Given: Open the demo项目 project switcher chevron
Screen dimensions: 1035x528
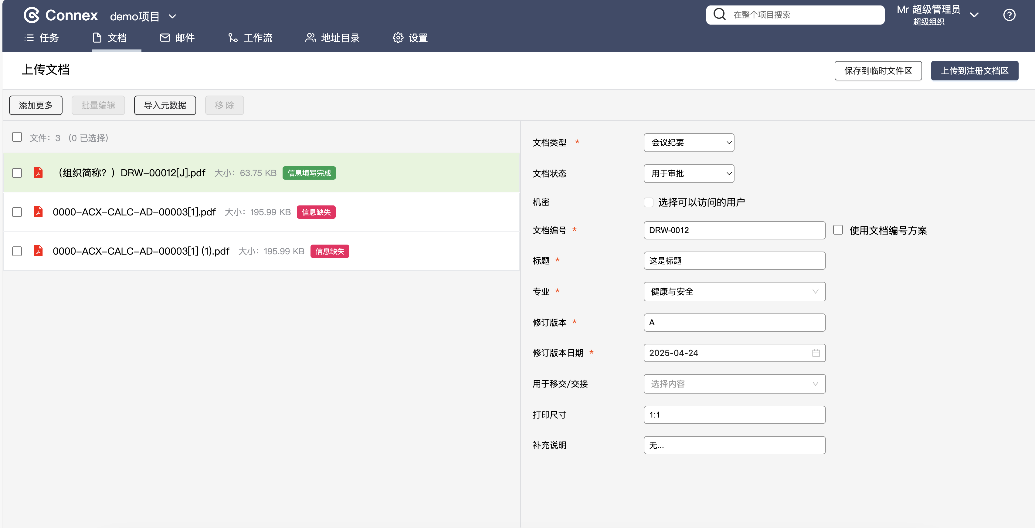Looking at the screenshot, I should [172, 16].
